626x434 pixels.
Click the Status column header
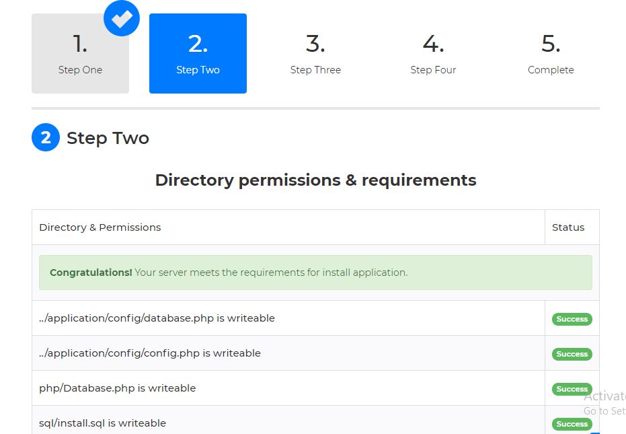coord(568,227)
